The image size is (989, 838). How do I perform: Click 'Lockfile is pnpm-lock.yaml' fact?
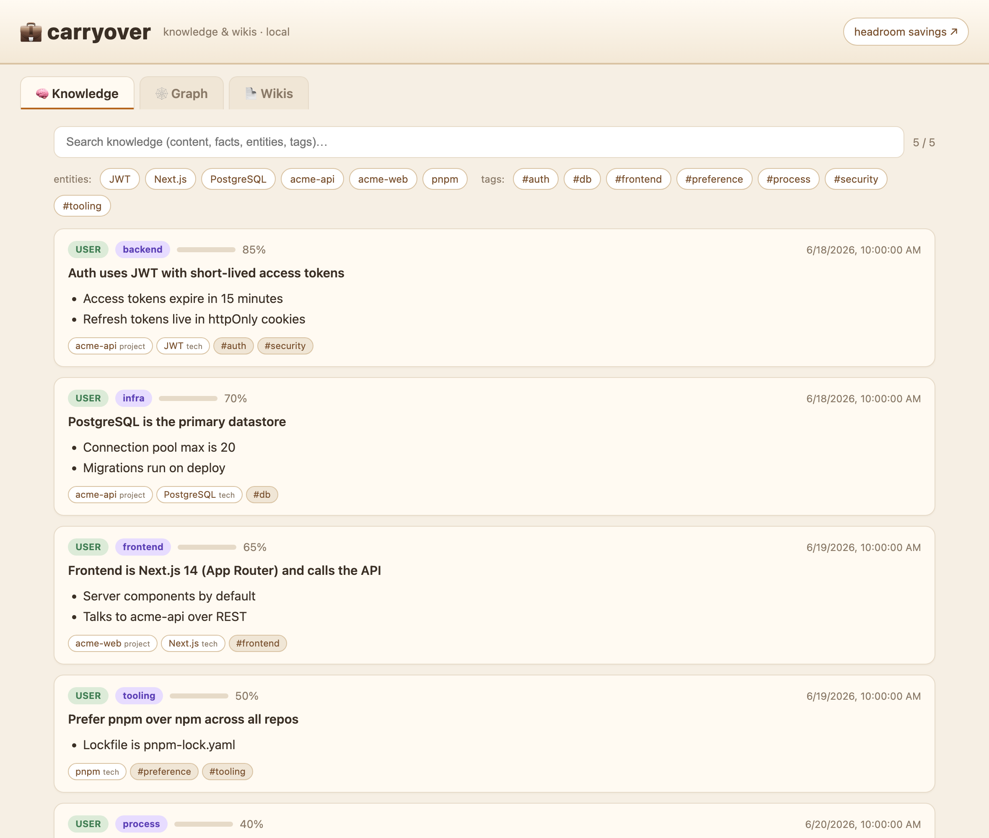[159, 745]
